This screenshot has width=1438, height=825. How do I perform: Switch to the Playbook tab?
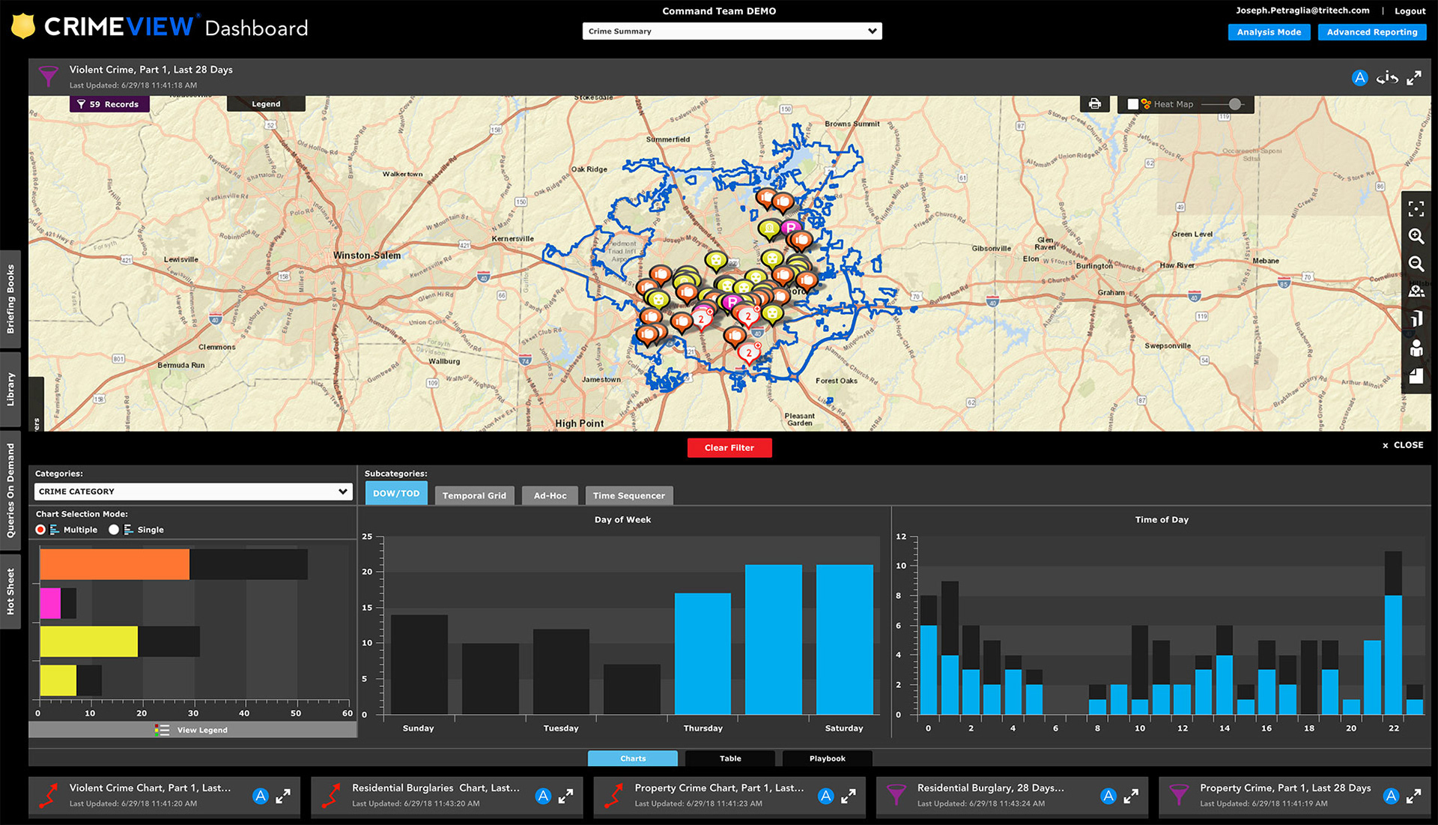click(x=827, y=758)
